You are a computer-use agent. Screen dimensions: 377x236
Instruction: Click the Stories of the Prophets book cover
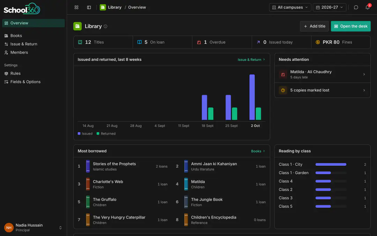[88, 166]
